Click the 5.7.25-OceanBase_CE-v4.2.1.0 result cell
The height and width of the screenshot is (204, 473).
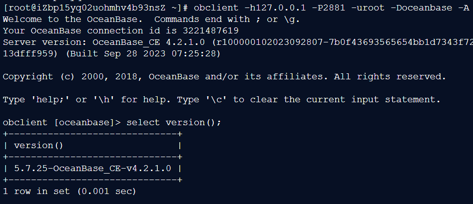click(x=92, y=169)
